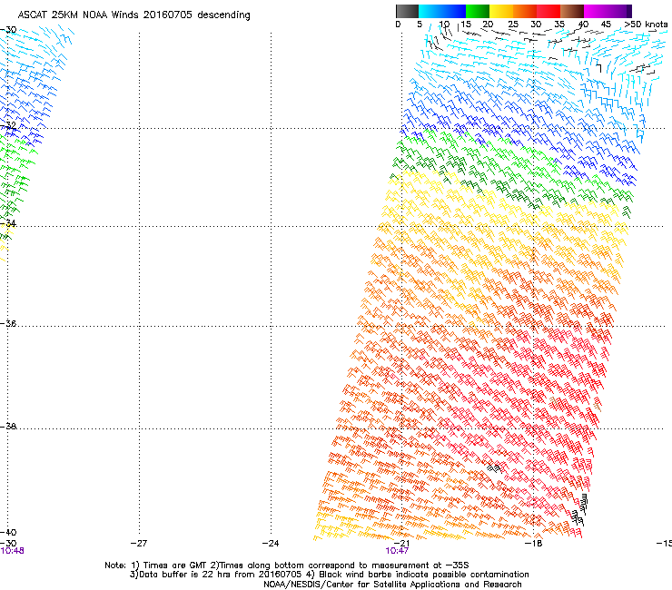Image resolution: width=672 pixels, height=590 pixels.
Task: Click the latitude label '-38'
Action: (8, 427)
